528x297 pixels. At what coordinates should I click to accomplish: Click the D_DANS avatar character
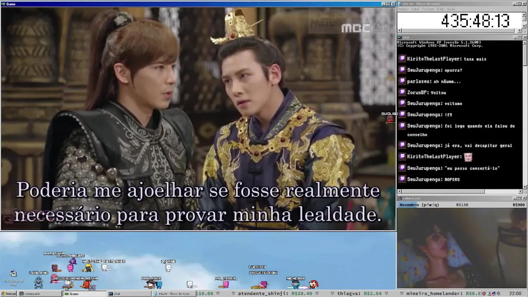click(x=168, y=269)
